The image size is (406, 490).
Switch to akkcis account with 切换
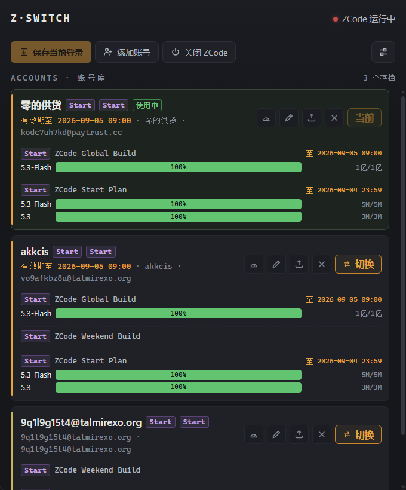click(358, 264)
